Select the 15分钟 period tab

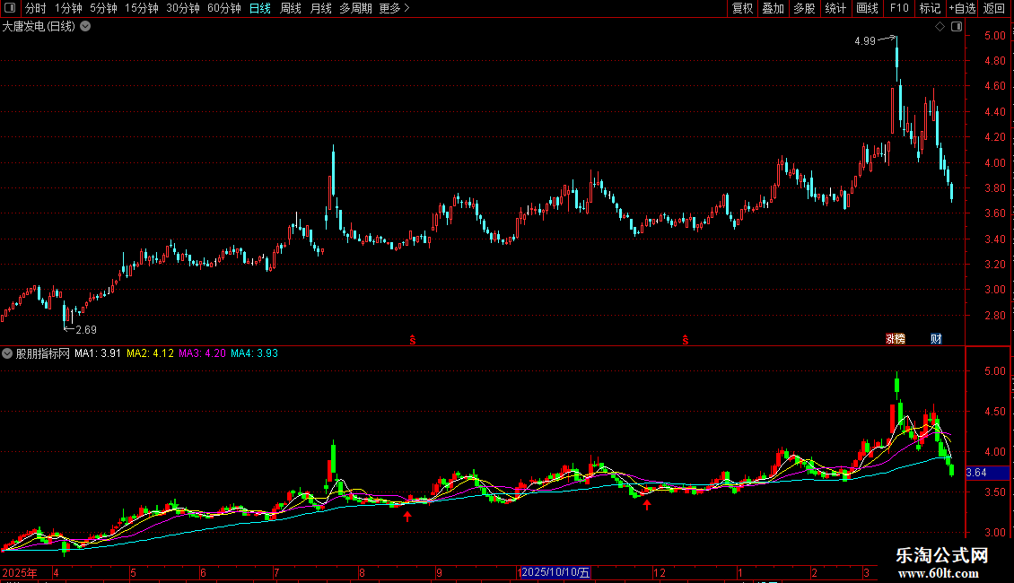(x=142, y=8)
